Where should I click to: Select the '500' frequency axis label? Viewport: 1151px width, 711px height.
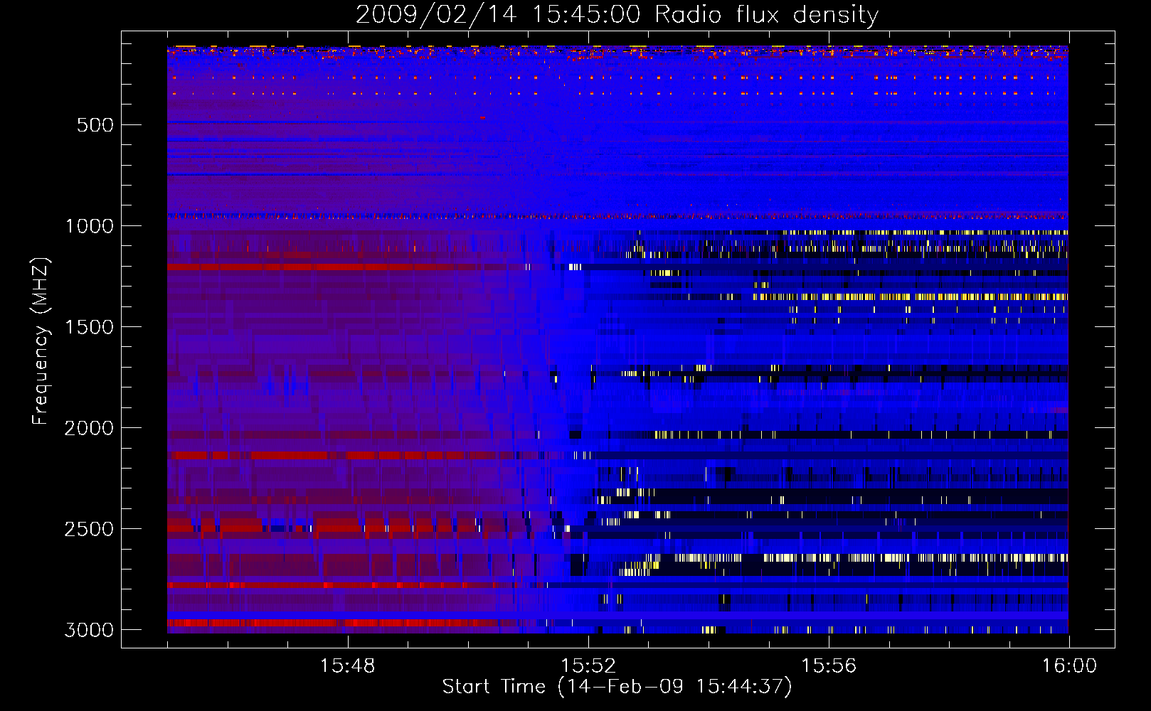pos(95,125)
